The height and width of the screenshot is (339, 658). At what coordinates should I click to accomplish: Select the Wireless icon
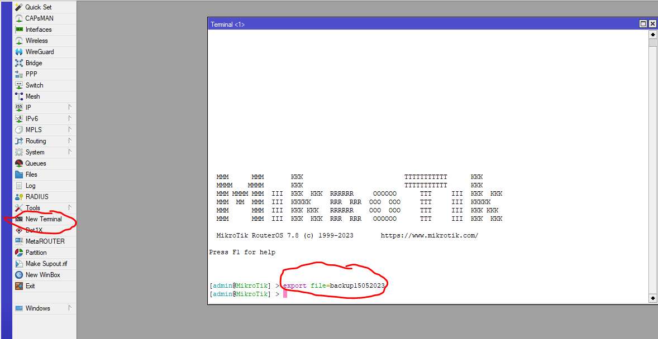point(19,41)
